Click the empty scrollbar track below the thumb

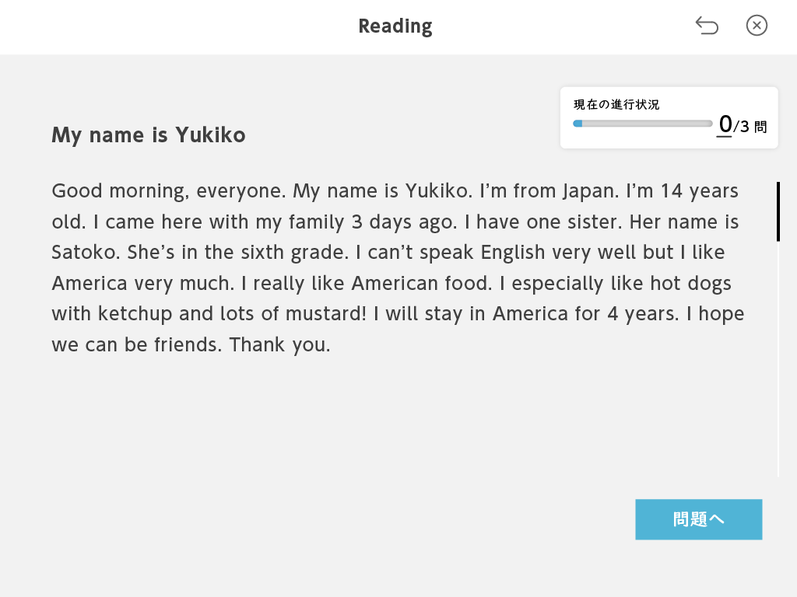pyautogui.click(x=778, y=359)
